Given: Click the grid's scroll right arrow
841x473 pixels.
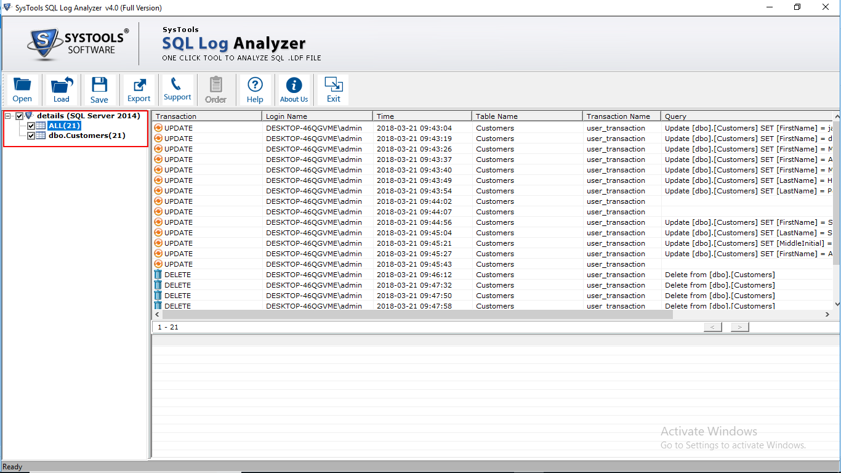Looking at the screenshot, I should pos(827,314).
